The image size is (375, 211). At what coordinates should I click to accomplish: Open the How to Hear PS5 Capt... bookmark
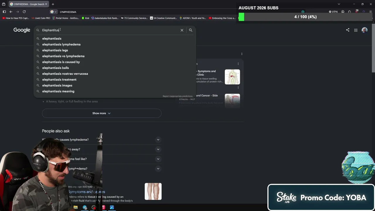[16, 18]
